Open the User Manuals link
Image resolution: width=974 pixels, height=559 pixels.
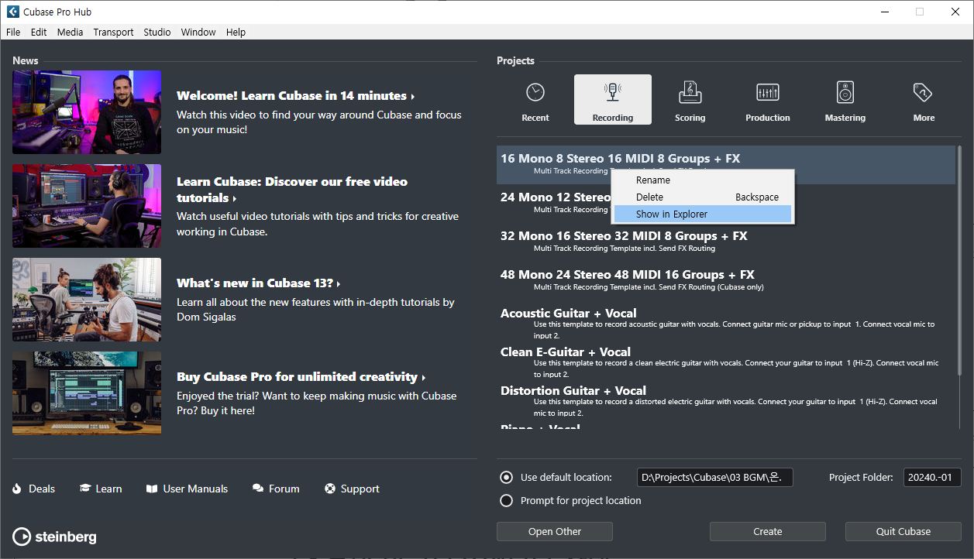195,489
